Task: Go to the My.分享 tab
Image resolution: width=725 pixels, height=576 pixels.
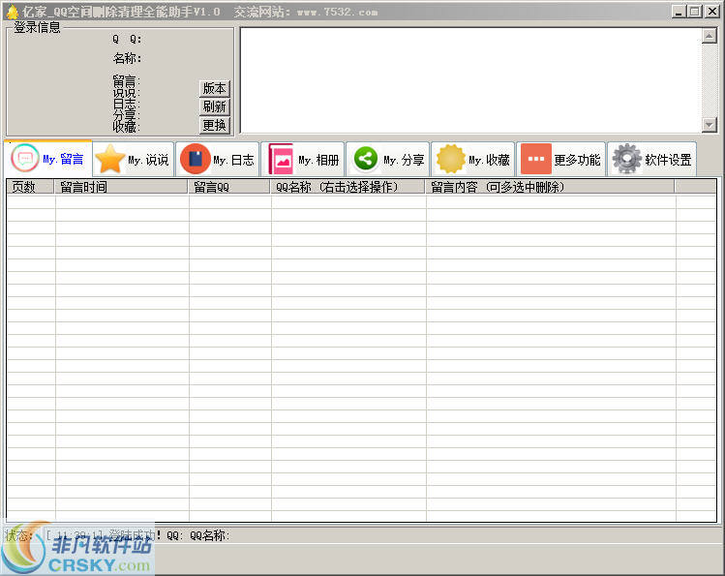Action: point(388,159)
